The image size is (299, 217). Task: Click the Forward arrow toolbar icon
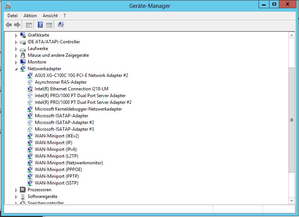(17, 25)
